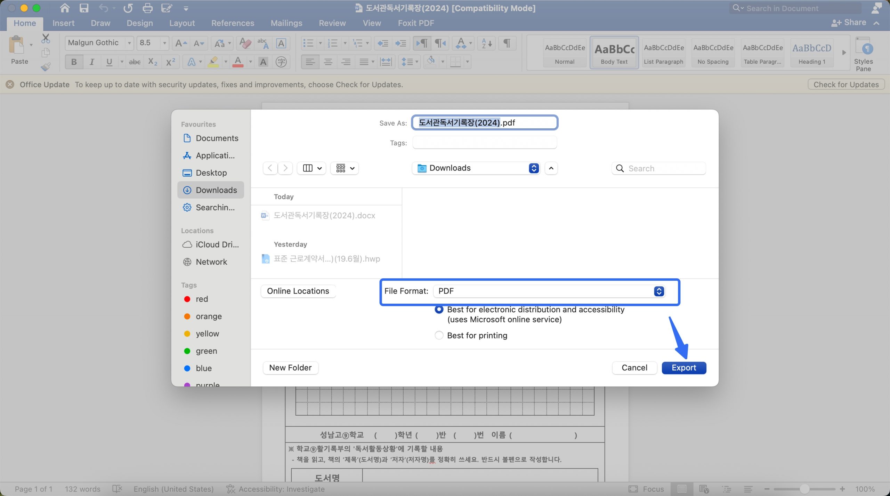The height and width of the screenshot is (496, 890).
Task: Click the yellow text highlight swatch
Action: (213, 62)
